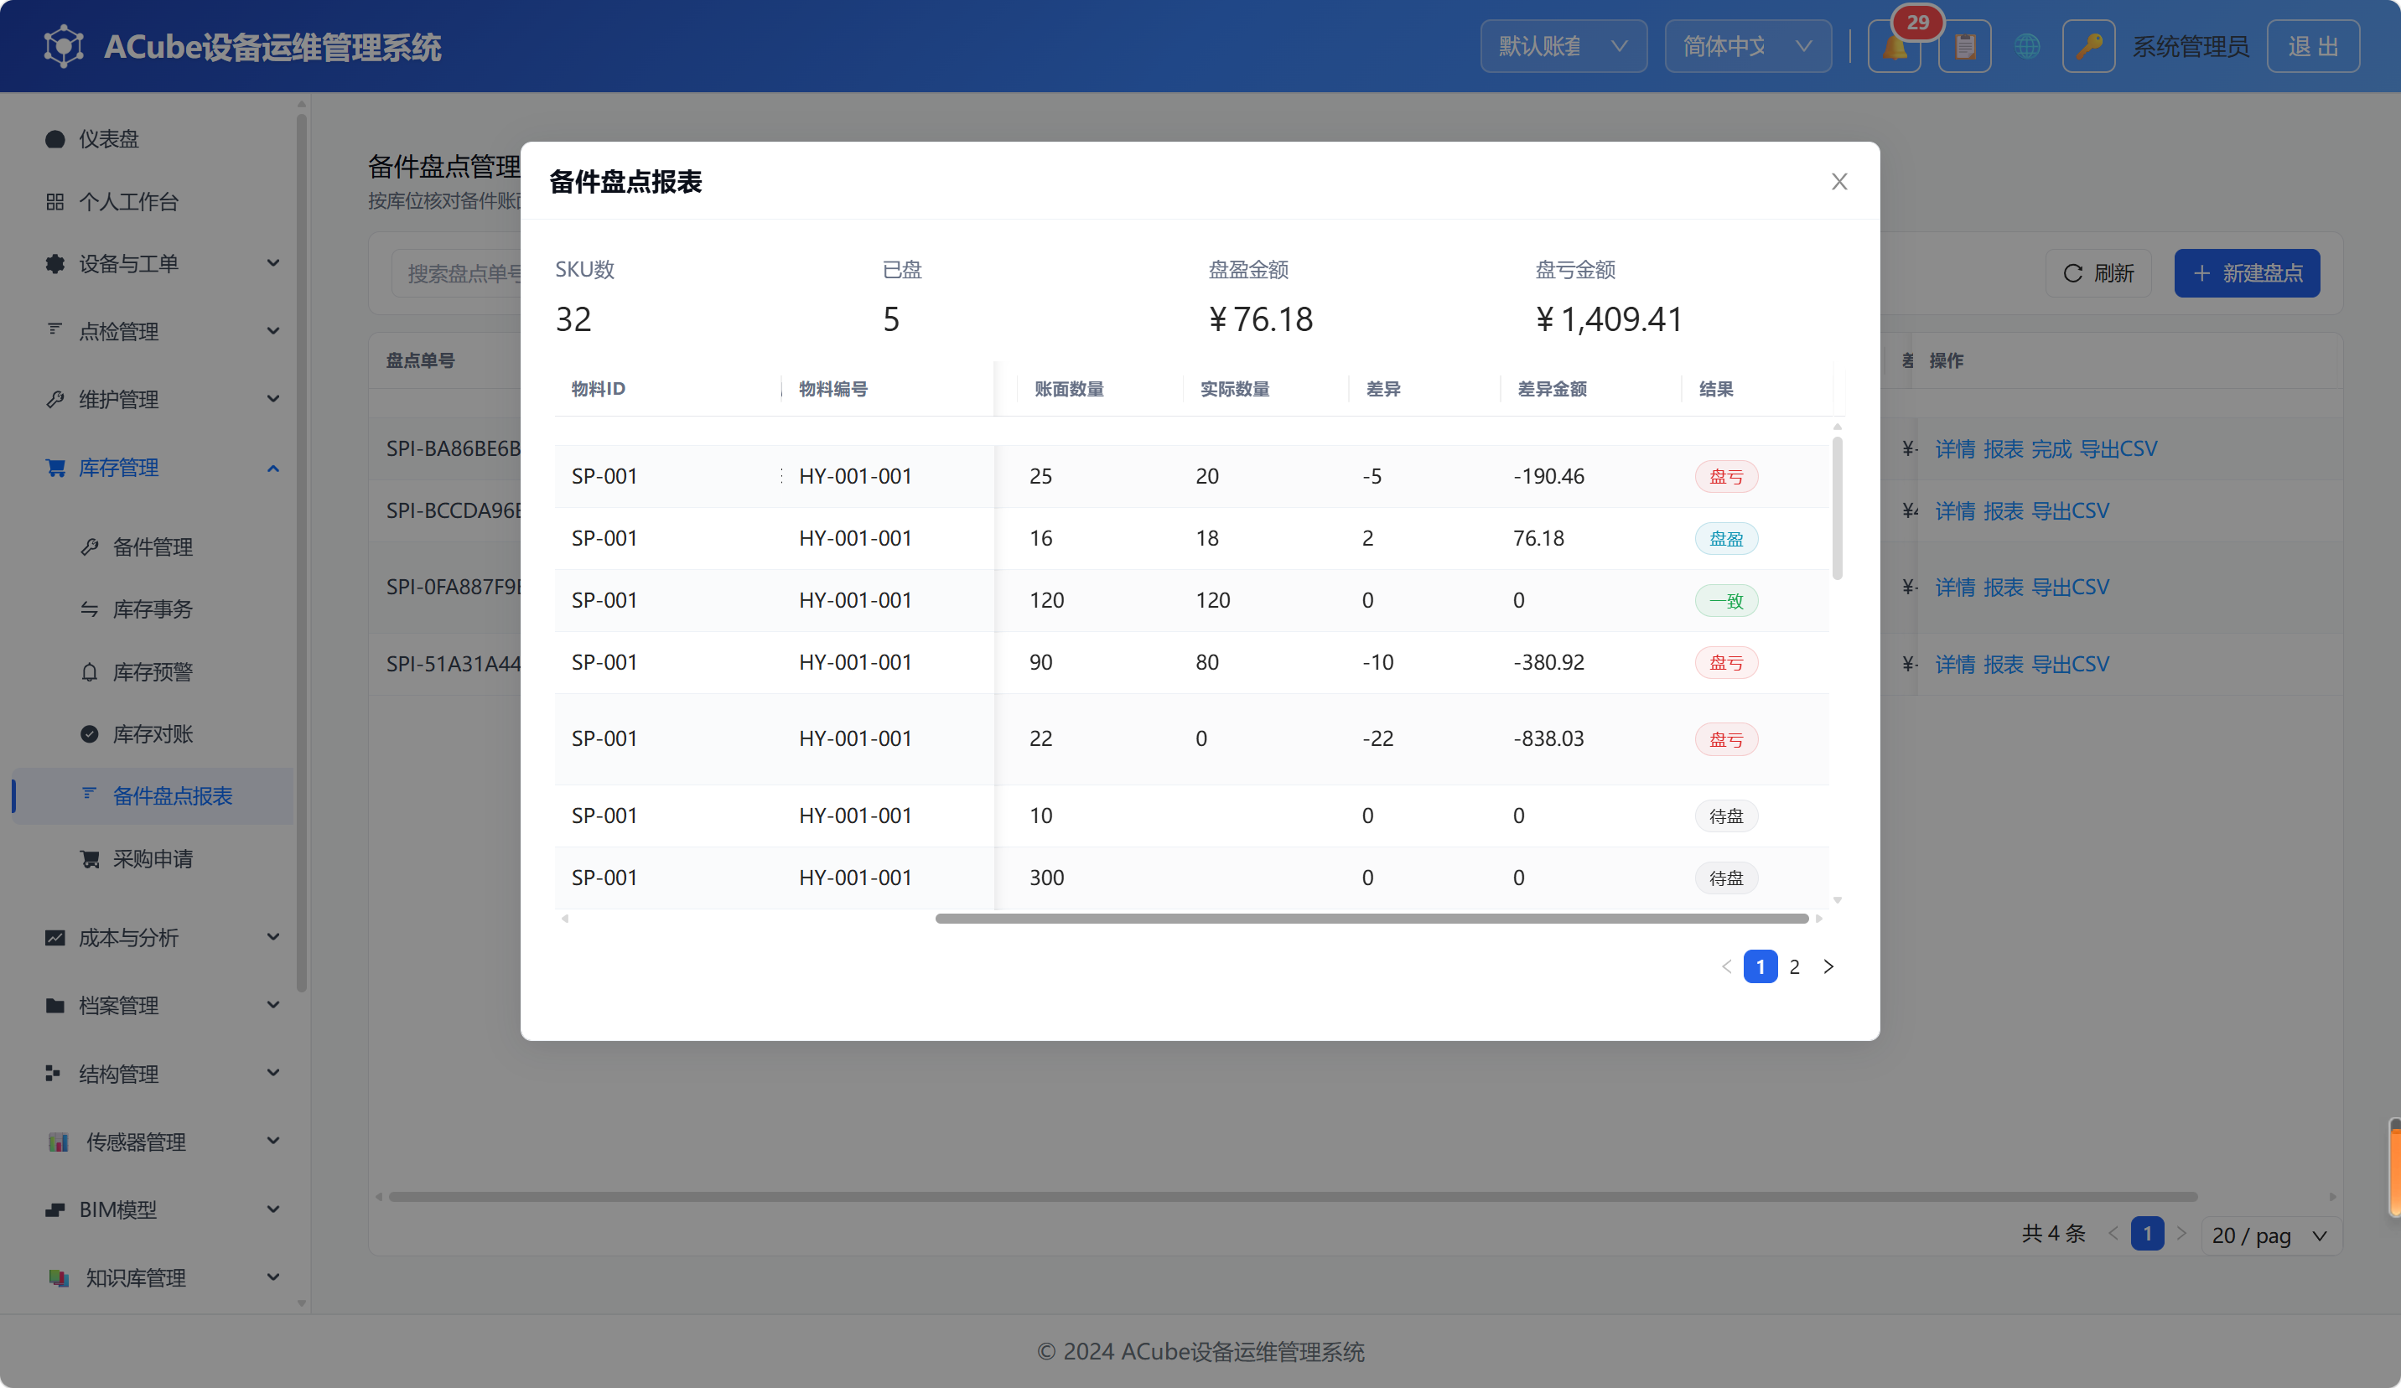Click 报表 for the SPI-0FA887F9 row

tap(2003, 587)
